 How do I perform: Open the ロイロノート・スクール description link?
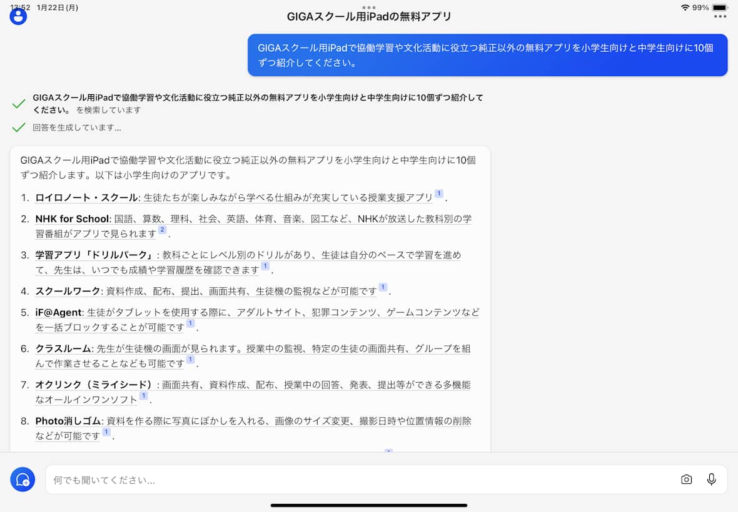(288, 197)
